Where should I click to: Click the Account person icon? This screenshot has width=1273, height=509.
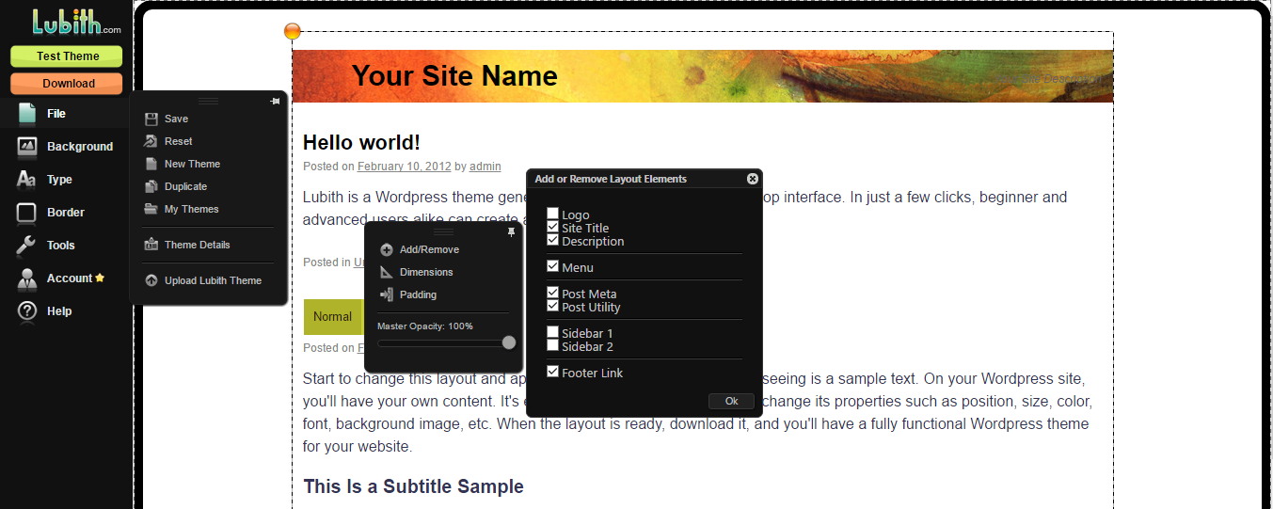27,278
